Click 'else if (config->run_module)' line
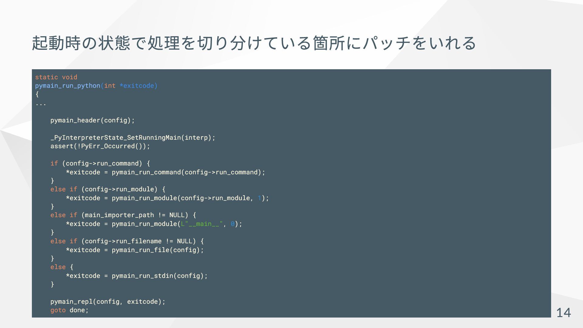583x328 pixels. tap(108, 189)
